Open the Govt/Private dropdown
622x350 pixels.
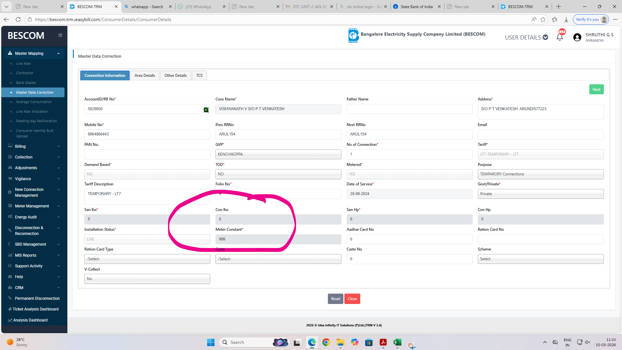click(x=540, y=194)
